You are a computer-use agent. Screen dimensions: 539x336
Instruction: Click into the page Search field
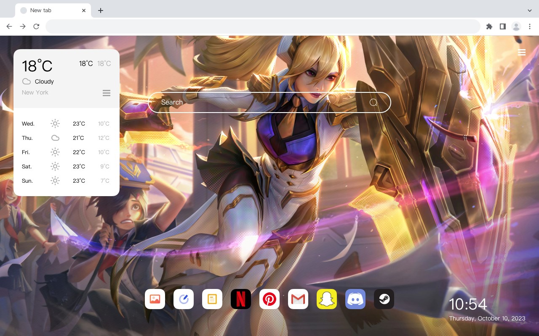pyautogui.click(x=269, y=102)
